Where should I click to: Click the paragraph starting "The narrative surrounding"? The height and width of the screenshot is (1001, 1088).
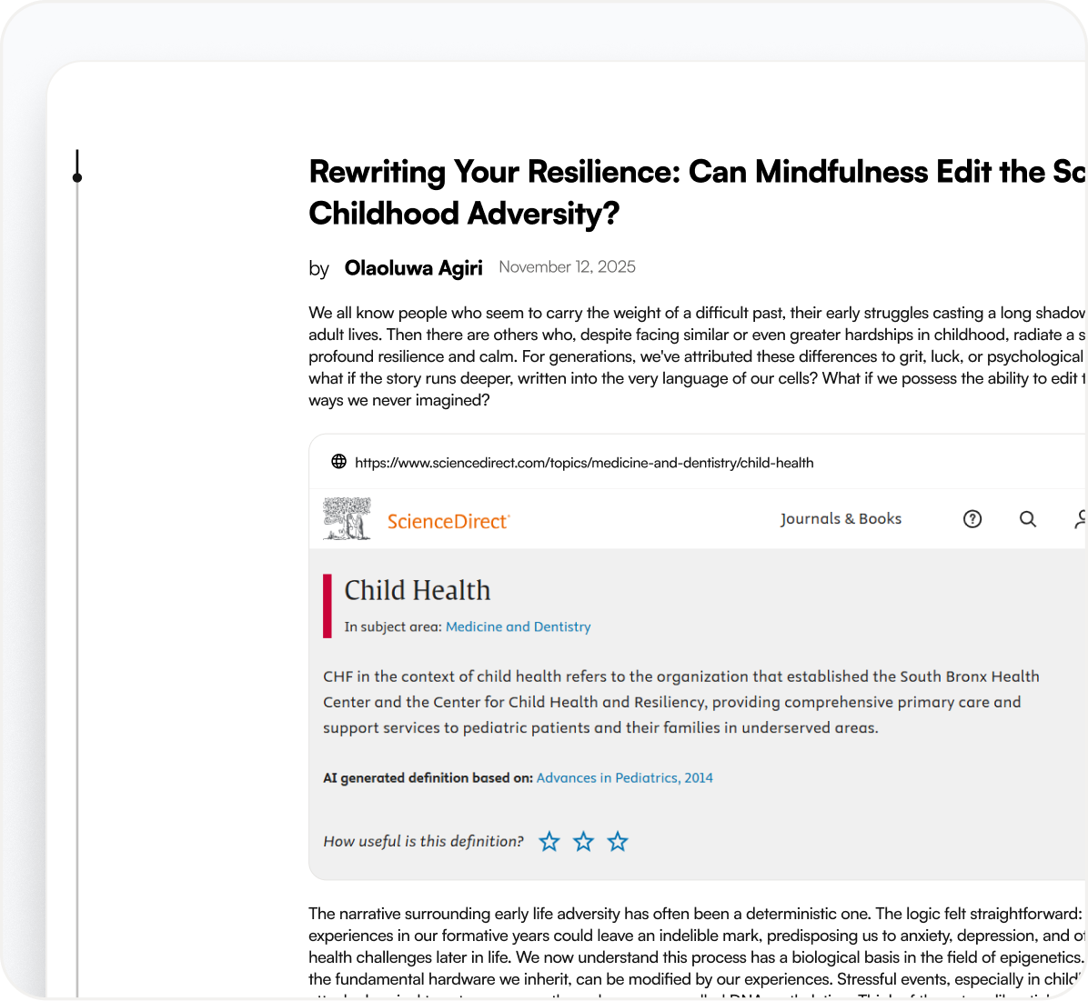(698, 950)
